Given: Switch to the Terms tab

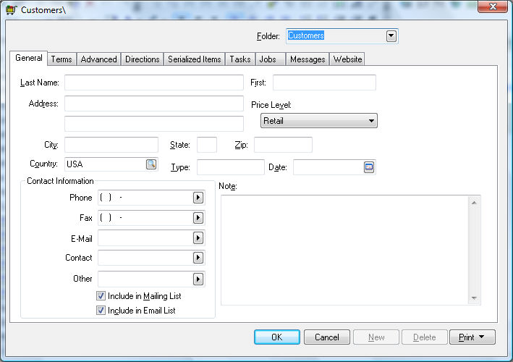Looking at the screenshot, I should coord(62,59).
